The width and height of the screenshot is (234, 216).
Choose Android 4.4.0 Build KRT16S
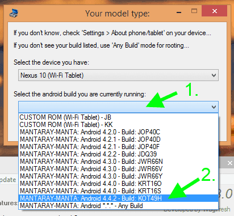pyautogui.click(x=119, y=191)
